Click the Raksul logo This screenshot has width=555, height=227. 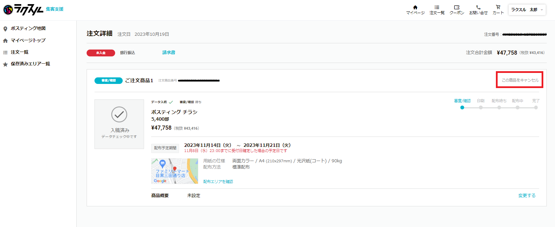pos(23,10)
